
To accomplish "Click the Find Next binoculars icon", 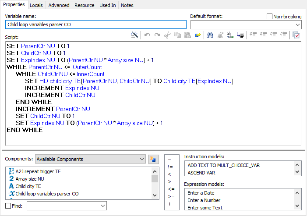I will 220,35.
